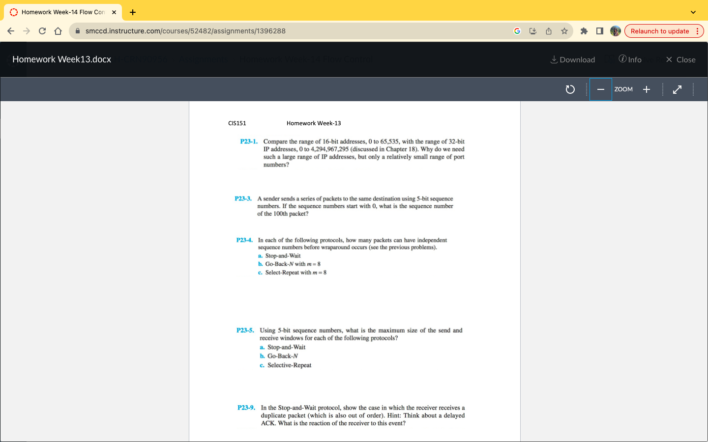This screenshot has height=442, width=708.
Task: Zoom in using the plus icon
Action: coord(646,89)
